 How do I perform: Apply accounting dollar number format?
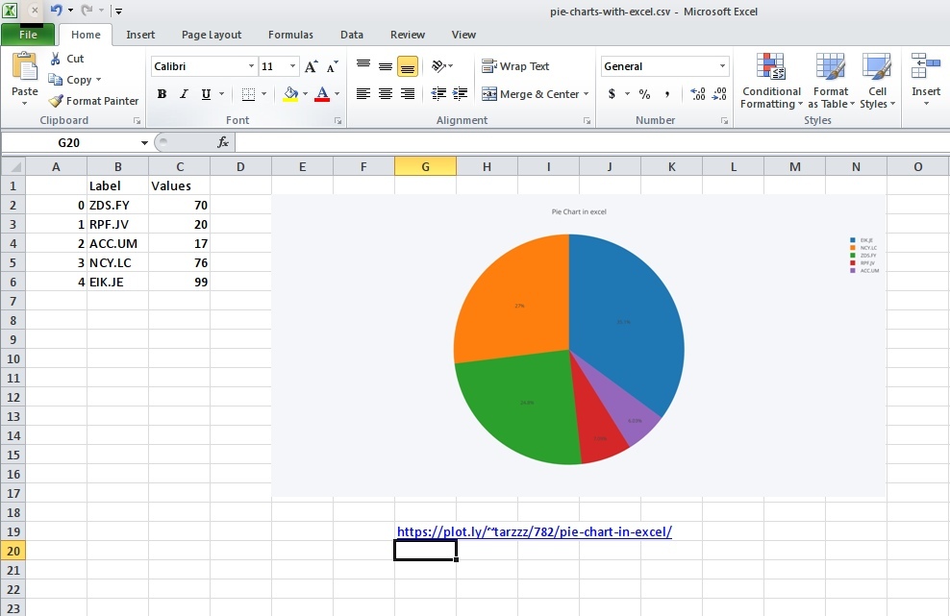click(612, 94)
